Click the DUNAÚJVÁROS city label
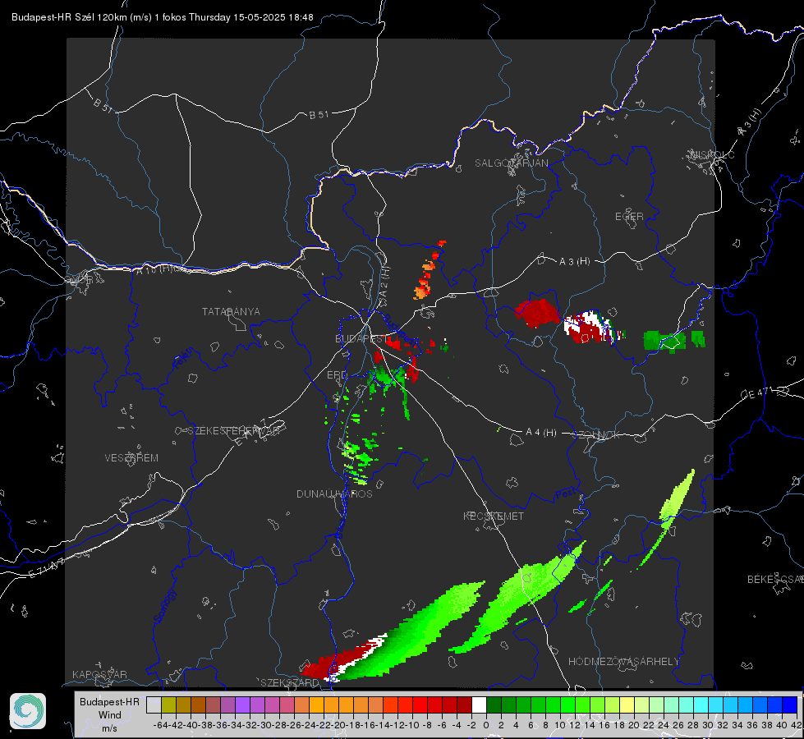 click(334, 493)
